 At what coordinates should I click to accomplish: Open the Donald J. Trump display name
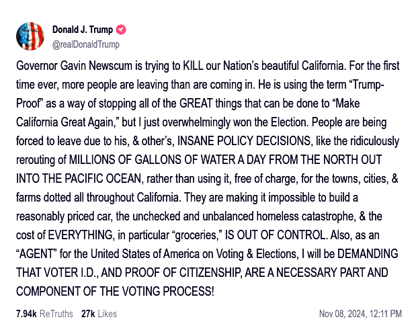(x=83, y=30)
